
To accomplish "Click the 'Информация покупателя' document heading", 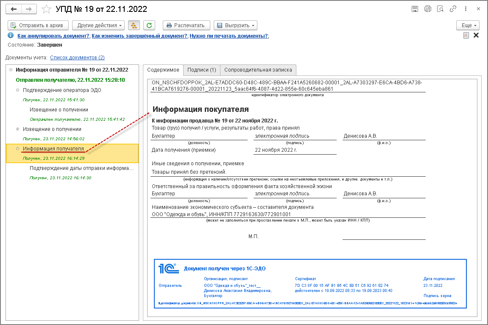I will 201,109.
